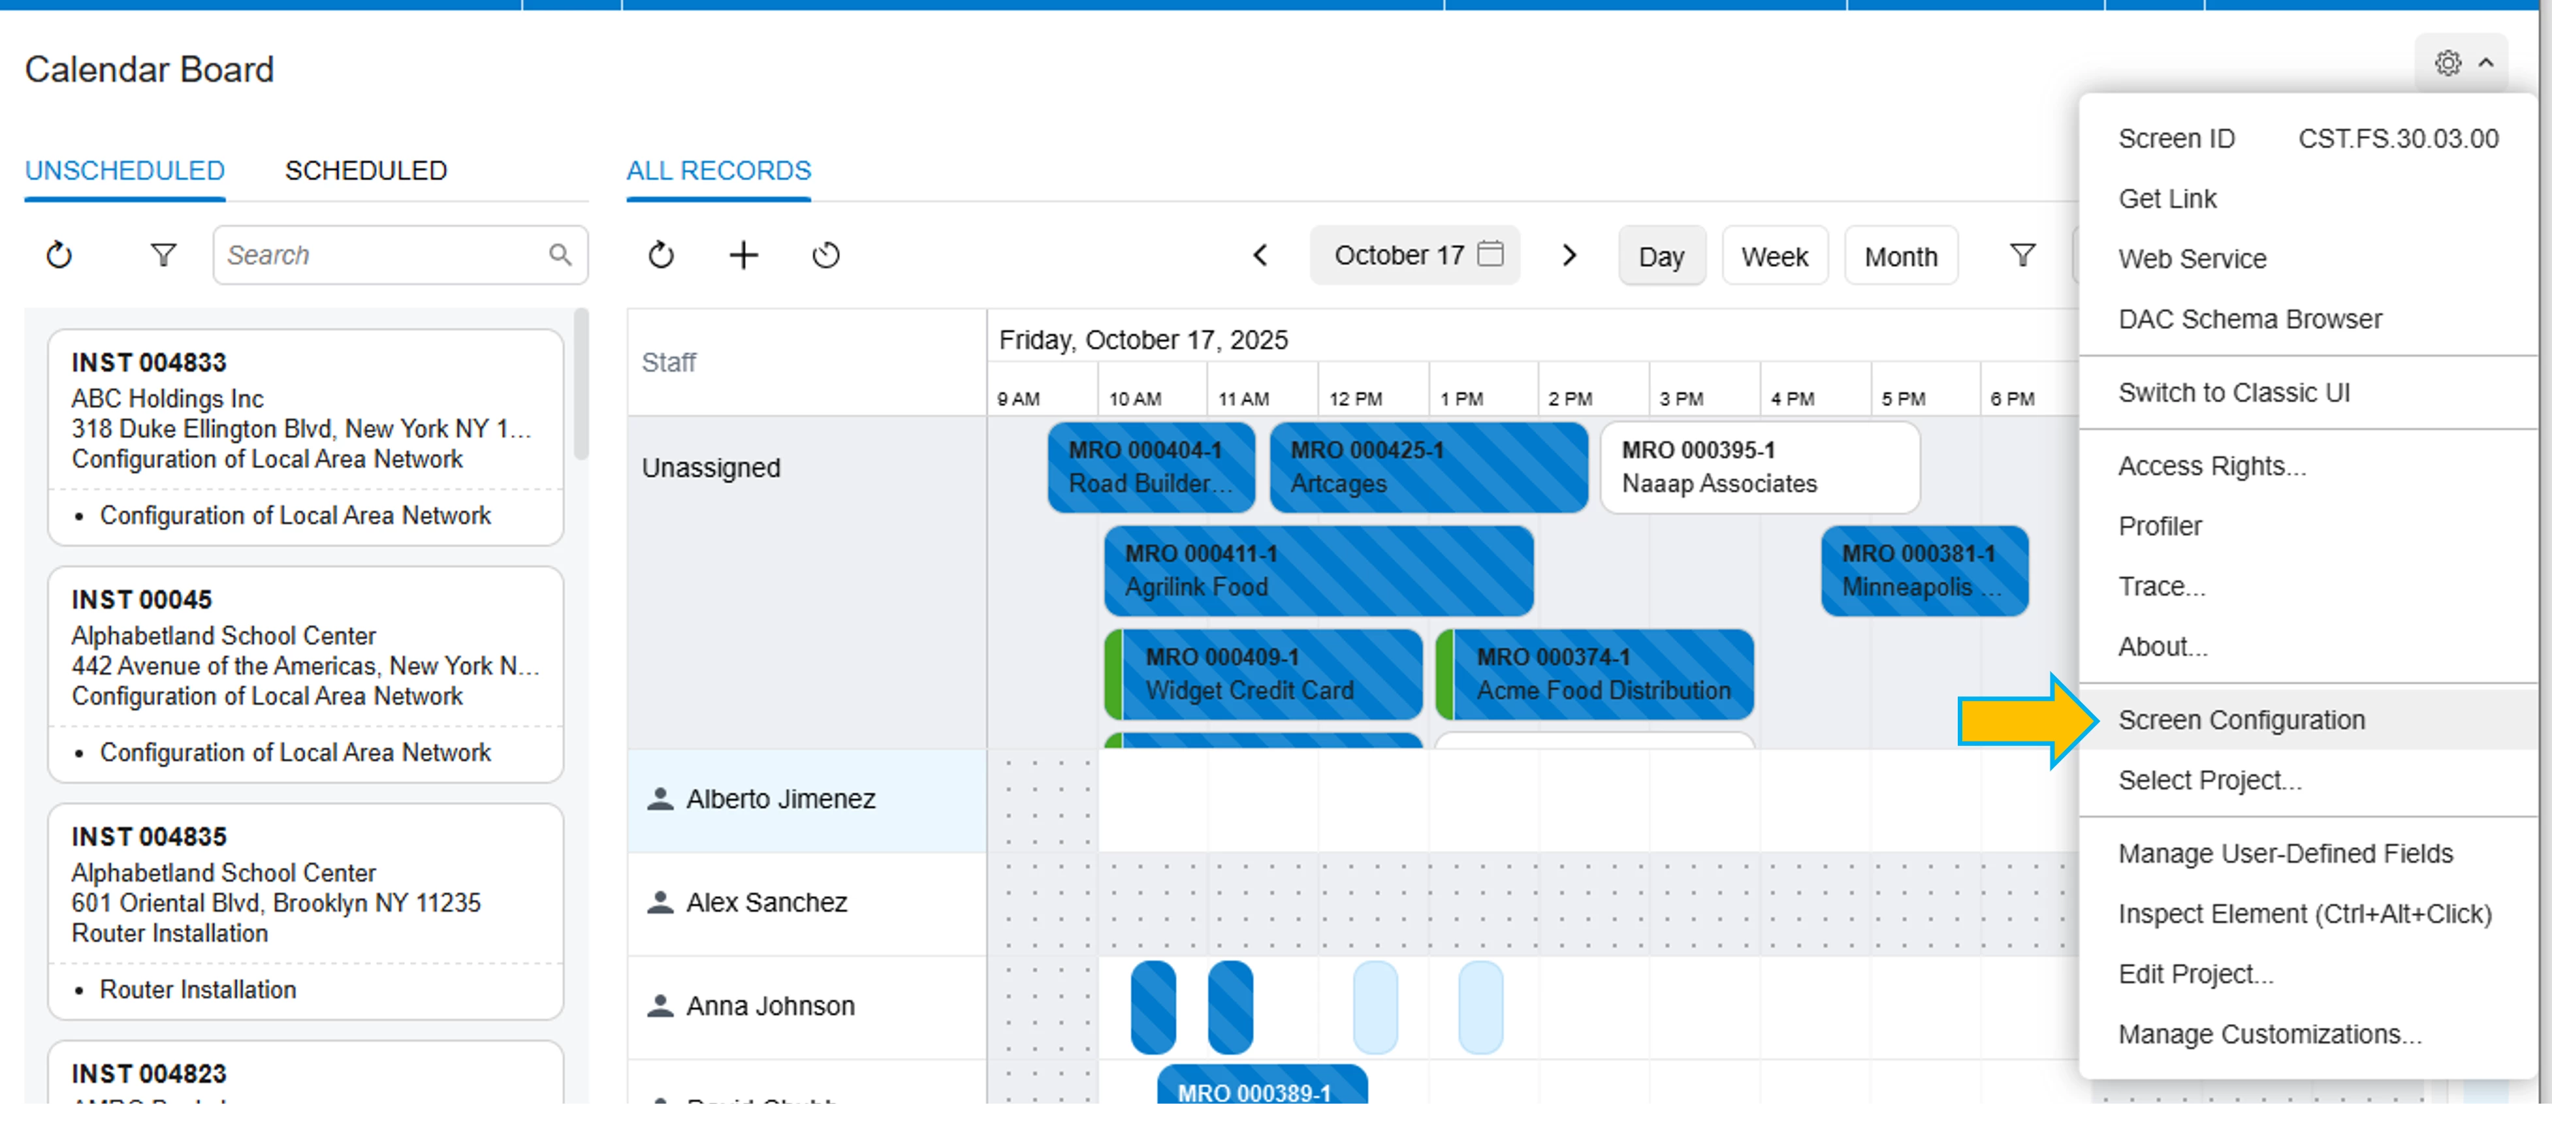Select Screen Configuration menu item
The height and width of the screenshot is (1133, 2552).
tap(2241, 720)
